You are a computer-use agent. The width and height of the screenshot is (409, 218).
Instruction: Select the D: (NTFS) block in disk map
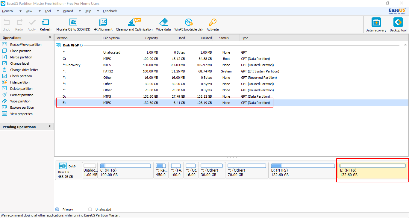303,170
